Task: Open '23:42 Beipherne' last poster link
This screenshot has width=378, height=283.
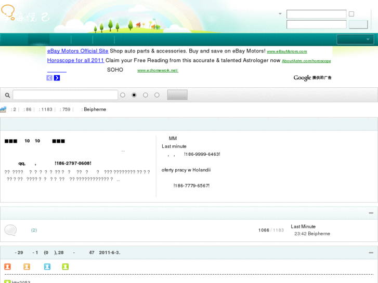Action: pyautogui.click(x=312, y=234)
